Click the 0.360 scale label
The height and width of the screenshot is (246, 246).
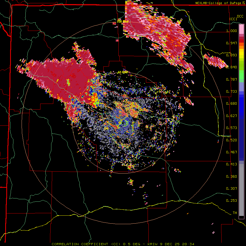click(x=232, y=177)
